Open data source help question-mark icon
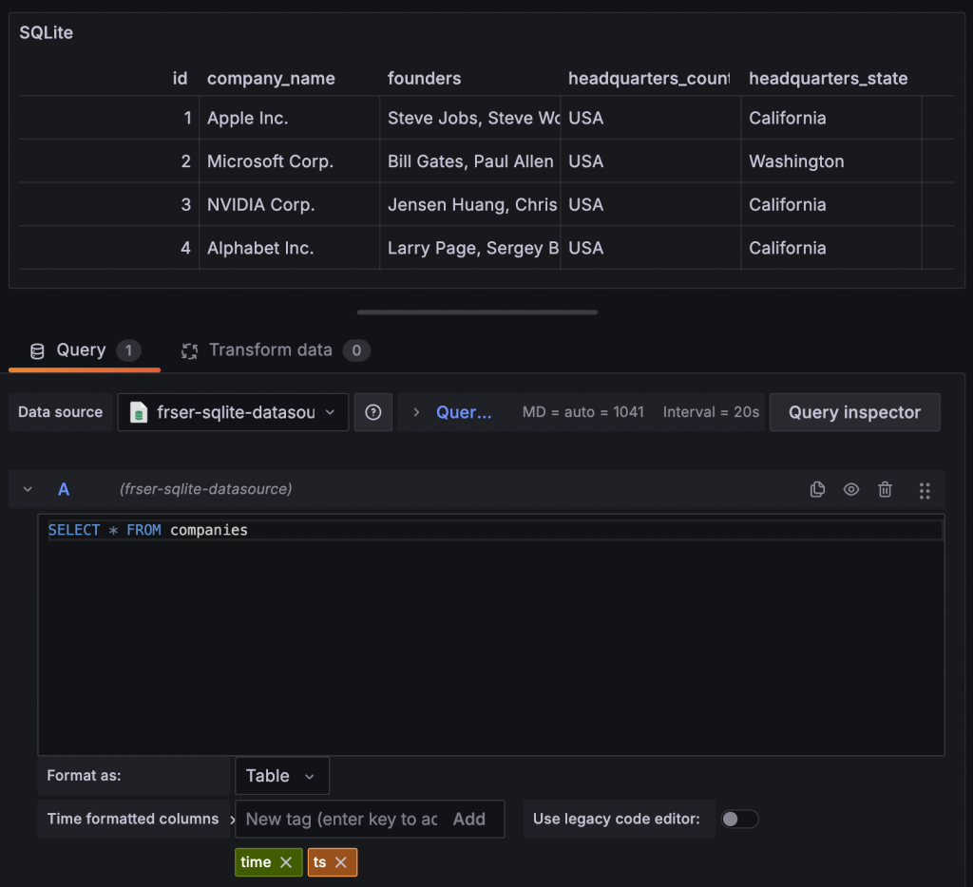973x887 pixels. point(372,412)
